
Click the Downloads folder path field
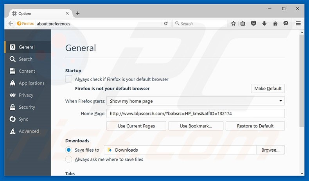click(x=180, y=150)
